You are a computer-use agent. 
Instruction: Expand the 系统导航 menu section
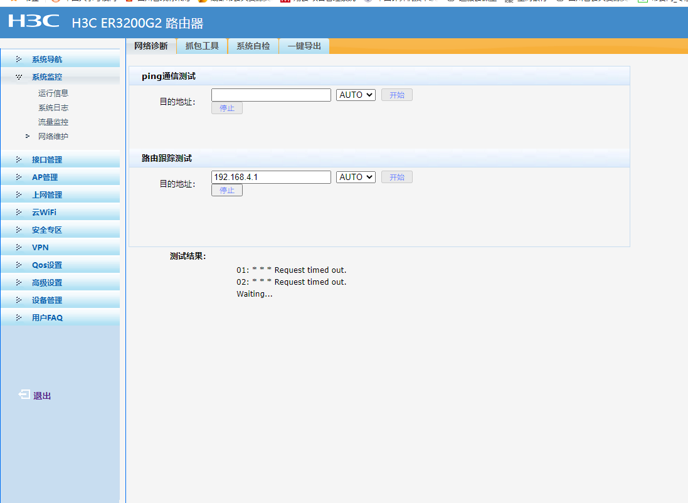click(60, 59)
